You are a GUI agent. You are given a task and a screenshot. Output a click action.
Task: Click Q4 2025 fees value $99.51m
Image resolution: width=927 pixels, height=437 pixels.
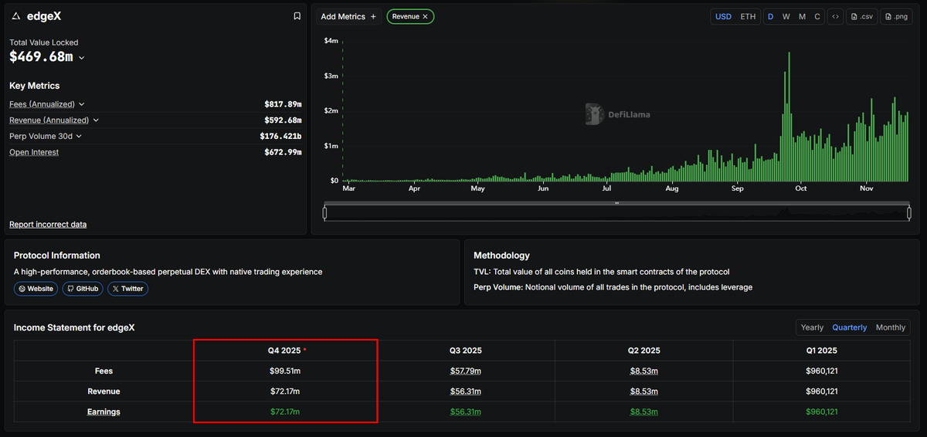point(284,371)
